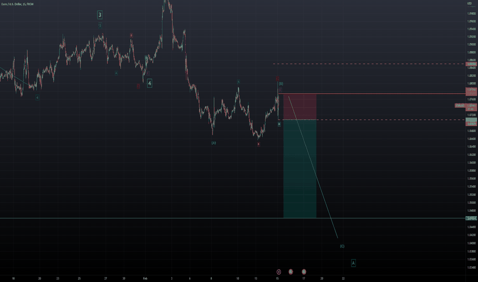Click the Euro / U.S. Dollar symbol title
Image resolution: width=478 pixels, height=282 pixels.
17,4
